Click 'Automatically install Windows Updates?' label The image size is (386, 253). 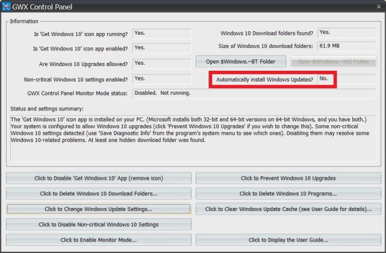pyautogui.click(x=265, y=80)
